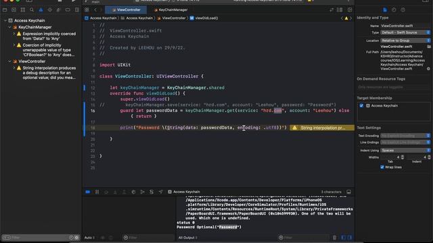Open the Location Relative to Group dropdown
Screen dimensions: 433x243
[405, 40]
